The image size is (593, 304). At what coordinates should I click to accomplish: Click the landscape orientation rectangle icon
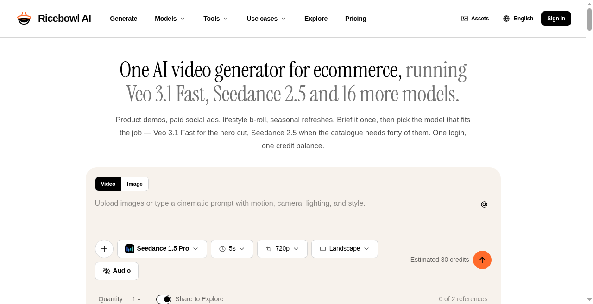[323, 249]
